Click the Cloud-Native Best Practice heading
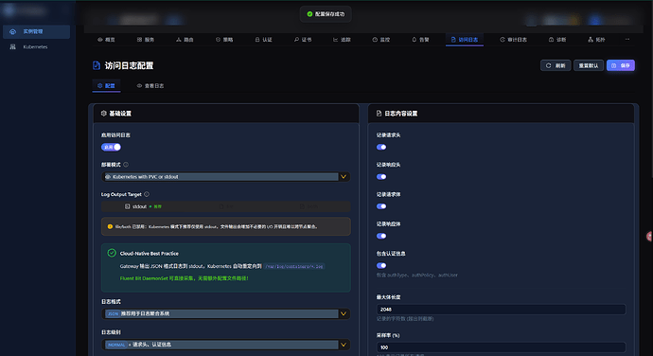Viewport: 653px width, 356px height. 150,254
